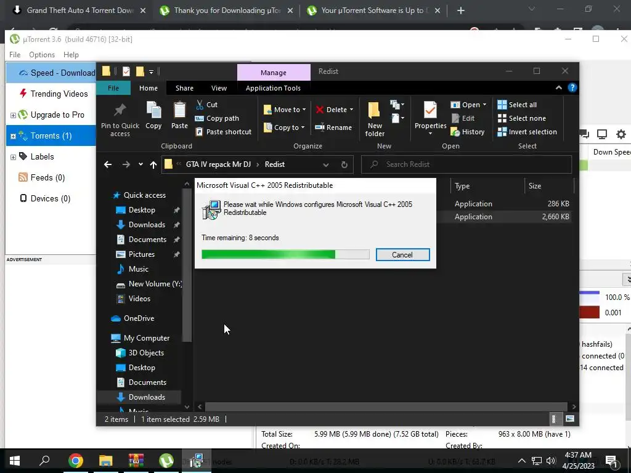Expand address bar history dropdown
Image resolution: width=631 pixels, height=473 pixels.
click(x=326, y=164)
